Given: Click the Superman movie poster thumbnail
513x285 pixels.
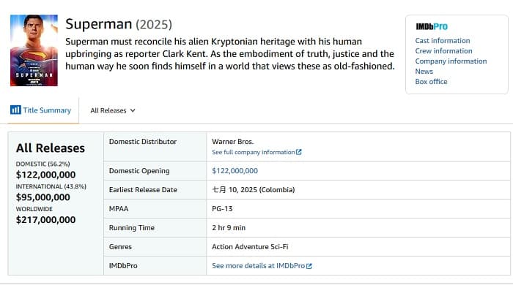Looking at the screenshot, I should pos(34,50).
